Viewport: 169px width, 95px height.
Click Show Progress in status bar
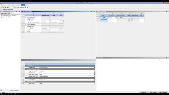pos(153,92)
